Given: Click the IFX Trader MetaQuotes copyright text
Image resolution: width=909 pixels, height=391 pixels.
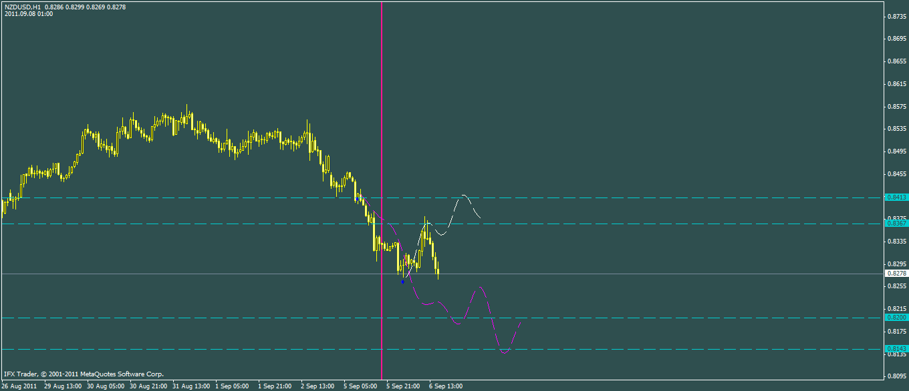Looking at the screenshot, I should click(84, 374).
